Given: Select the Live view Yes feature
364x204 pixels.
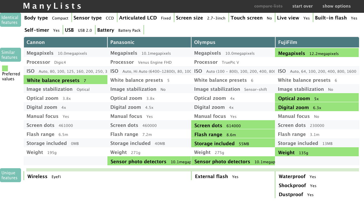Looking at the screenshot, I should pos(293,18).
